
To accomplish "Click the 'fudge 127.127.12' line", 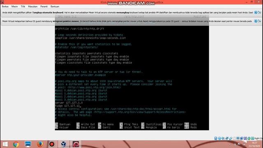I will point(68,106).
